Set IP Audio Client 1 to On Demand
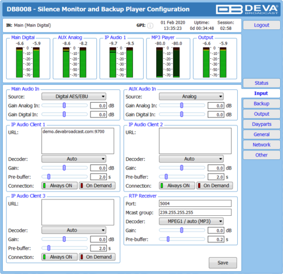This screenshot has height=274, width=283. pyautogui.click(x=97, y=186)
